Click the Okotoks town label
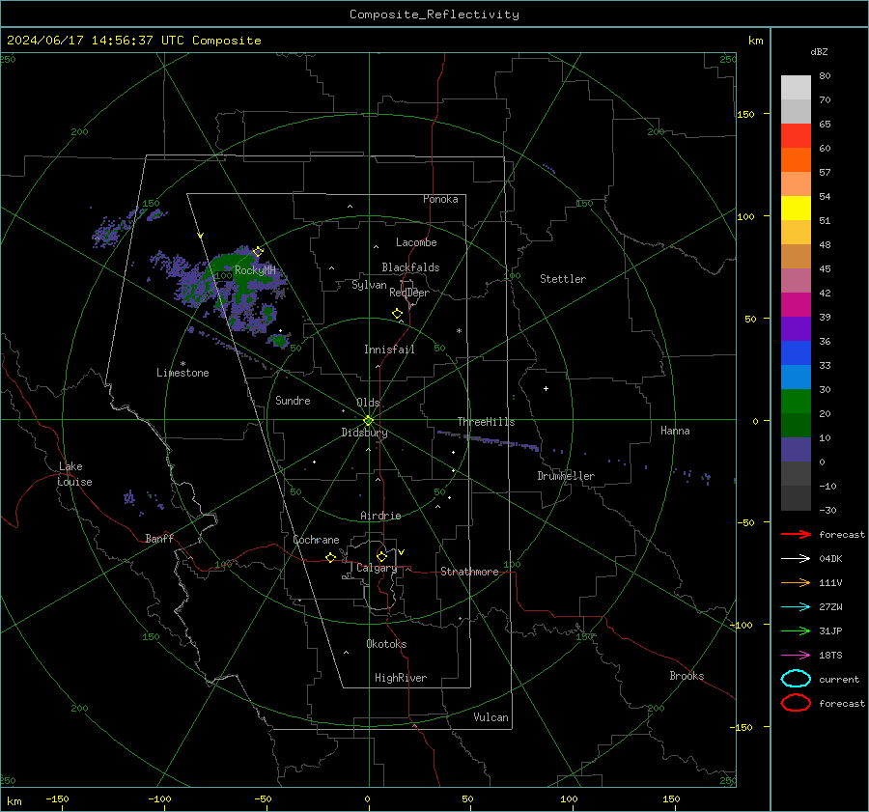The height and width of the screenshot is (812, 869). [x=386, y=644]
